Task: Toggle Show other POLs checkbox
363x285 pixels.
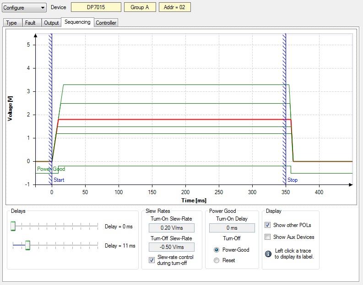Action: [x=268, y=225]
